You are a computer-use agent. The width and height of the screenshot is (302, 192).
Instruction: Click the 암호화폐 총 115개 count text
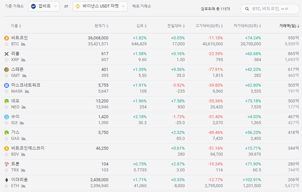click(x=215, y=9)
